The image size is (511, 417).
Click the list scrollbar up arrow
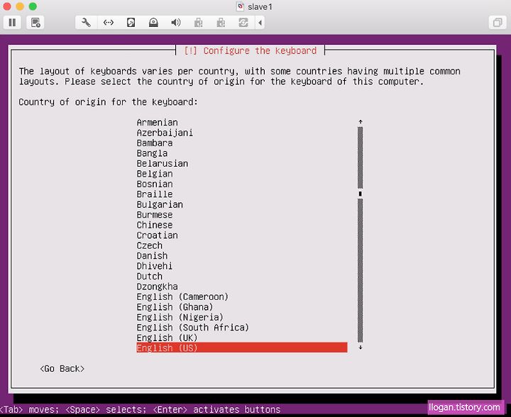[x=361, y=122]
